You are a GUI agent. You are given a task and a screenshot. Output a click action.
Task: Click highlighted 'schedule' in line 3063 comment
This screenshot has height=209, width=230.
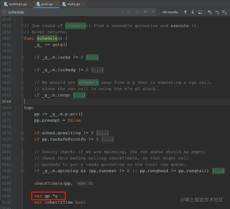pos(88,83)
